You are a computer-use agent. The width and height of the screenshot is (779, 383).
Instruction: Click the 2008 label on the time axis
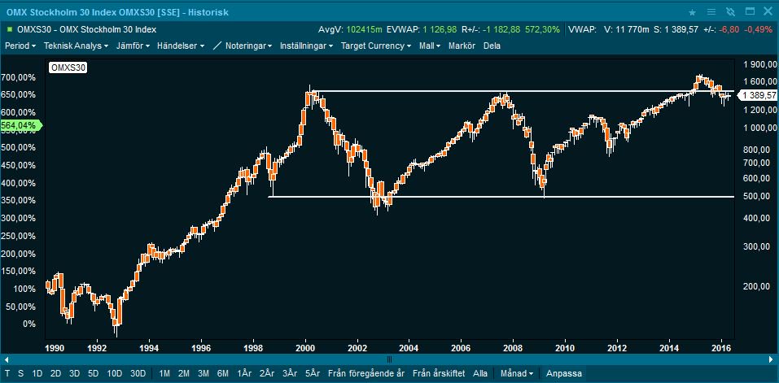click(x=513, y=346)
